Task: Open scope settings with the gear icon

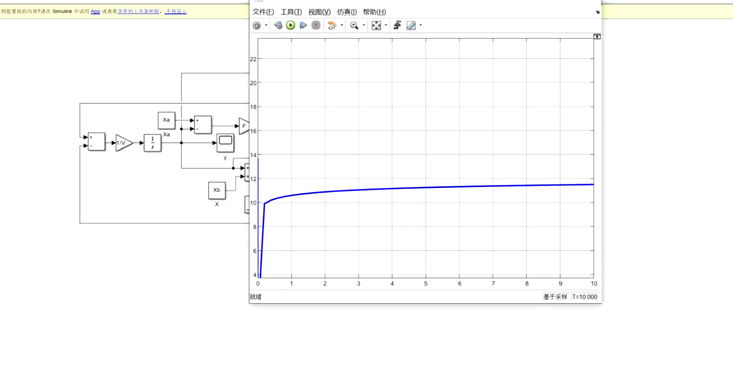Action: (x=256, y=25)
